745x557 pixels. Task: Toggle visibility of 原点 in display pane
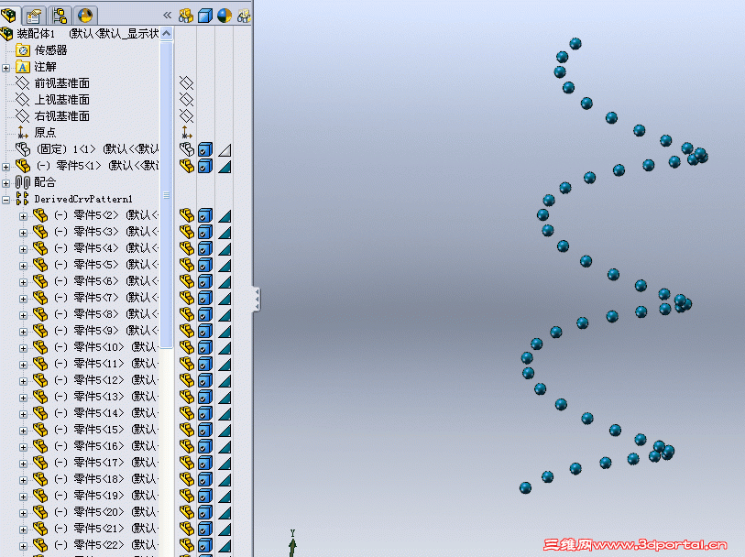pyautogui.click(x=186, y=133)
